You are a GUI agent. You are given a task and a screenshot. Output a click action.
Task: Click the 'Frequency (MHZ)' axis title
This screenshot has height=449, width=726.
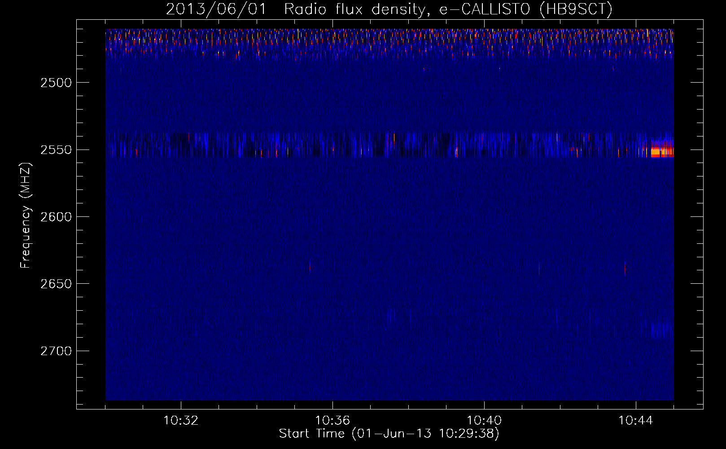(26, 216)
